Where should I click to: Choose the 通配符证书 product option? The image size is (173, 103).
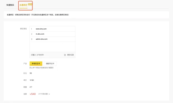50,64
